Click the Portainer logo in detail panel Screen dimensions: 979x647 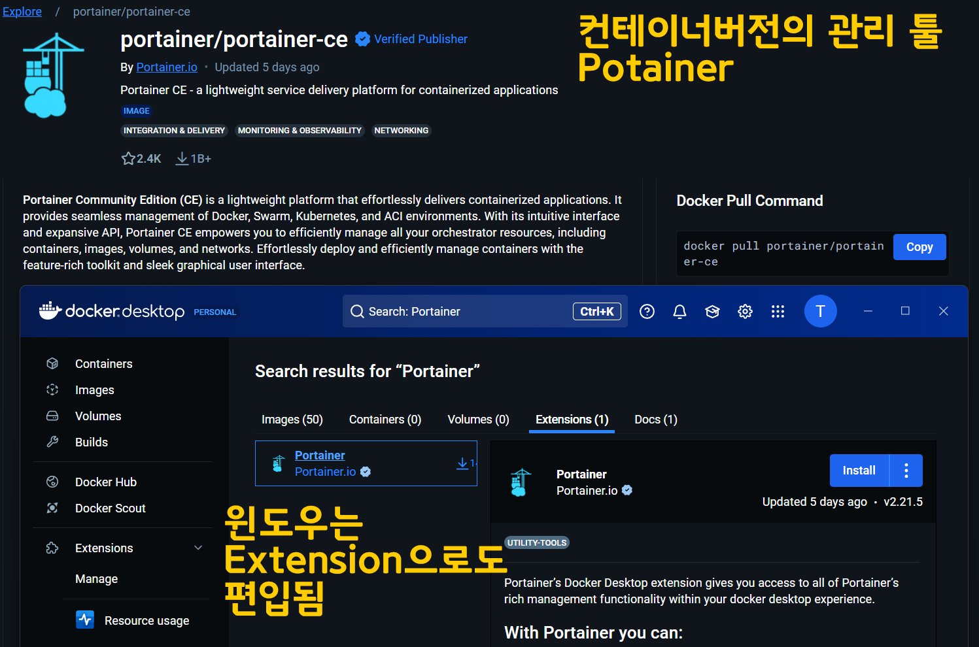[521, 482]
